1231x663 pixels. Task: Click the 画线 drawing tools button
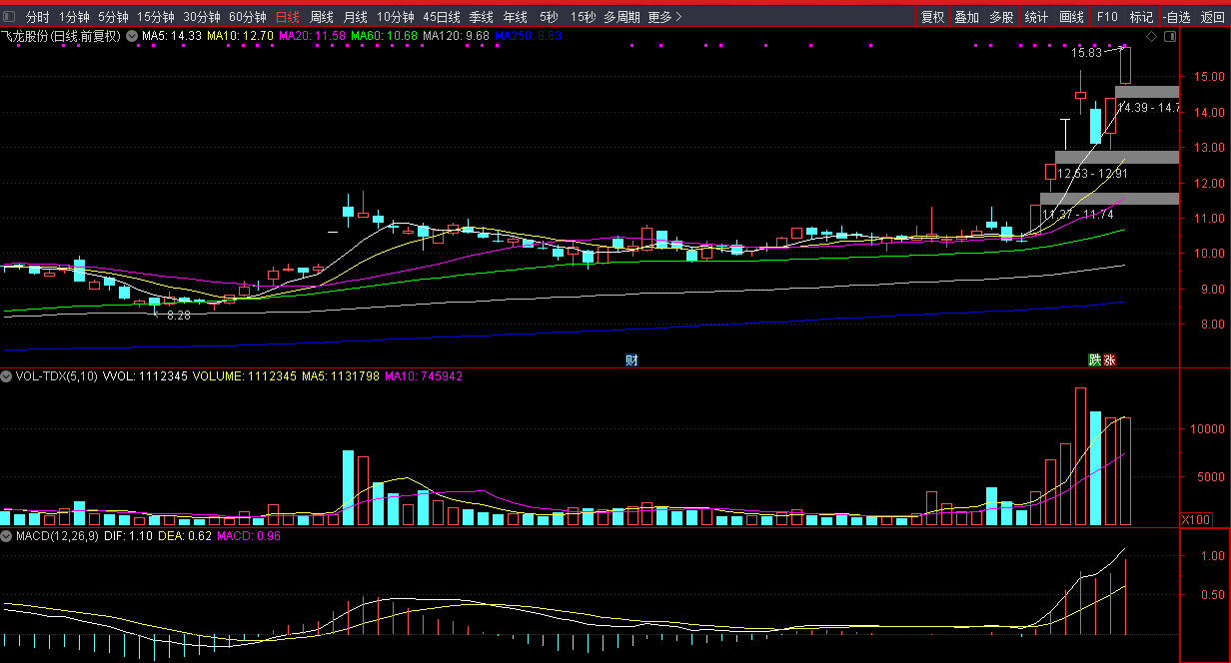(x=1071, y=17)
